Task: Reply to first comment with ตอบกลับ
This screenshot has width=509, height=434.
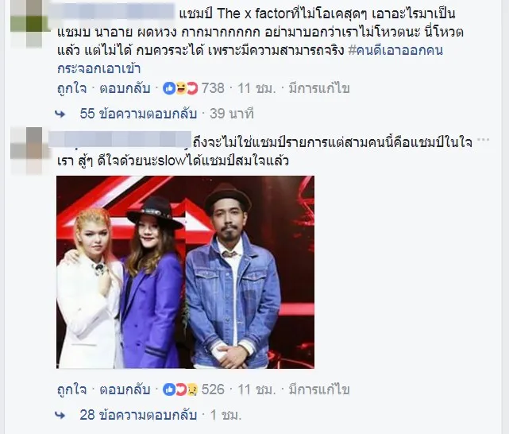Action: tap(125, 88)
